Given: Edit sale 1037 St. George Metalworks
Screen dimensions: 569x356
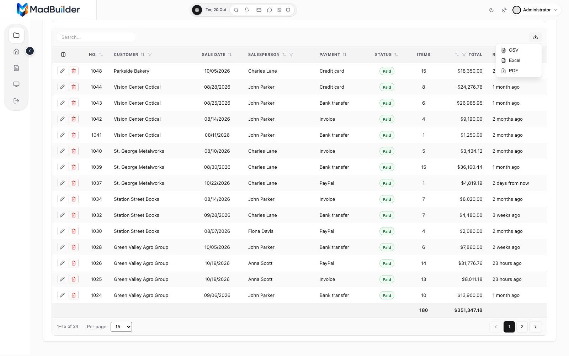Looking at the screenshot, I should click(x=62, y=183).
